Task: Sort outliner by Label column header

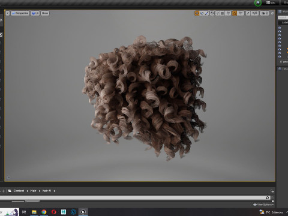Action: click(x=284, y=23)
